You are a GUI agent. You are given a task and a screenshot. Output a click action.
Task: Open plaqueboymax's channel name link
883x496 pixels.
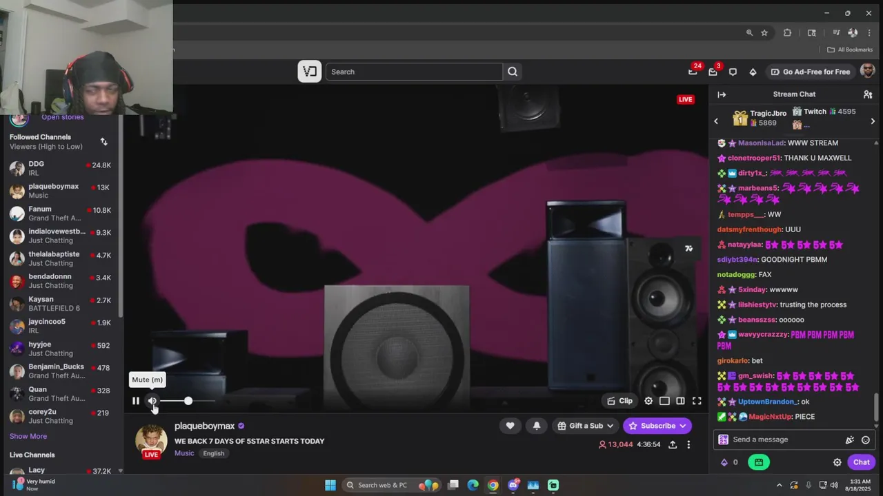(x=205, y=426)
